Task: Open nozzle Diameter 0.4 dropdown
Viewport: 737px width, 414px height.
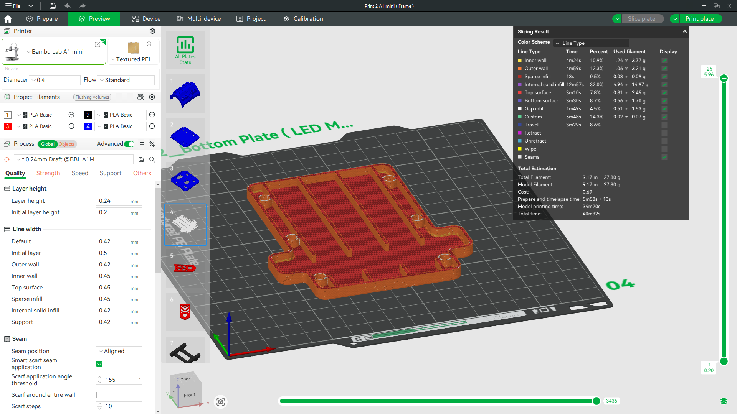Action: pyautogui.click(x=55, y=80)
